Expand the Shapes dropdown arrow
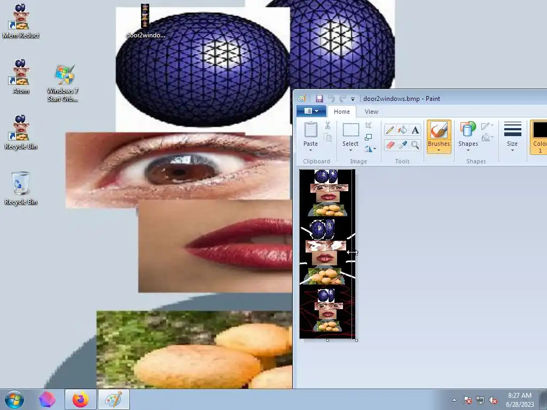547x410 pixels. coord(468,151)
